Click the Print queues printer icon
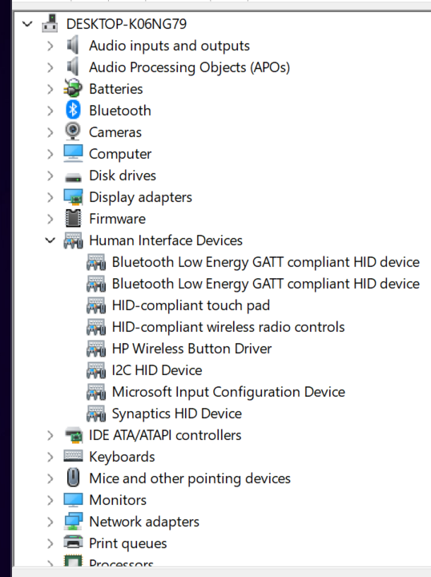431x577 pixels. pyautogui.click(x=73, y=543)
